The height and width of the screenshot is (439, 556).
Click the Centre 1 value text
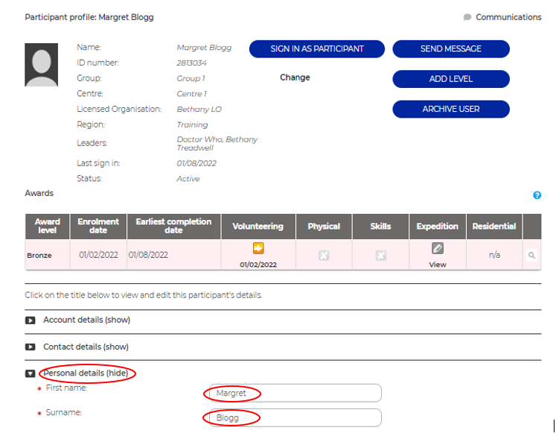point(191,94)
